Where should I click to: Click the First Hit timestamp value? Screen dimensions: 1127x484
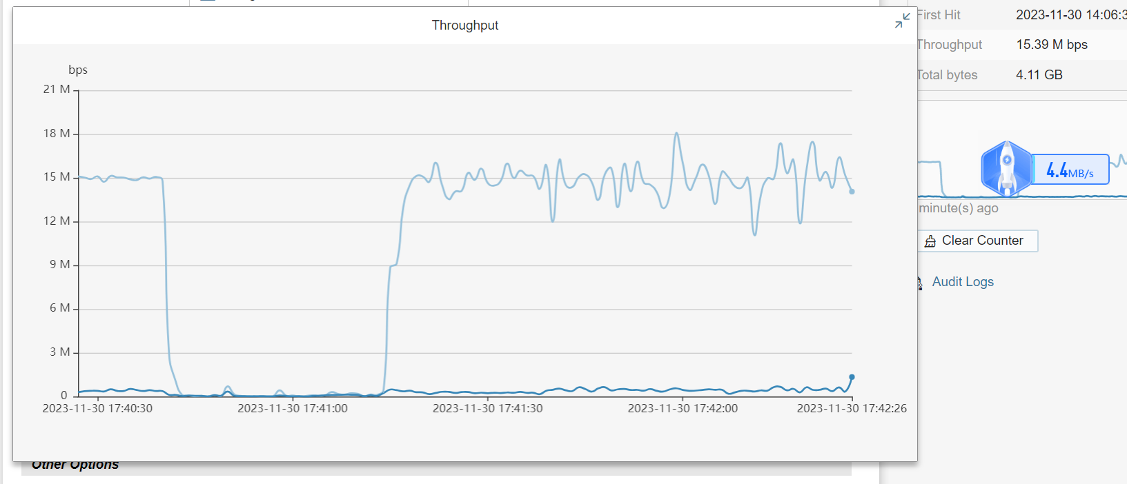coord(1070,15)
